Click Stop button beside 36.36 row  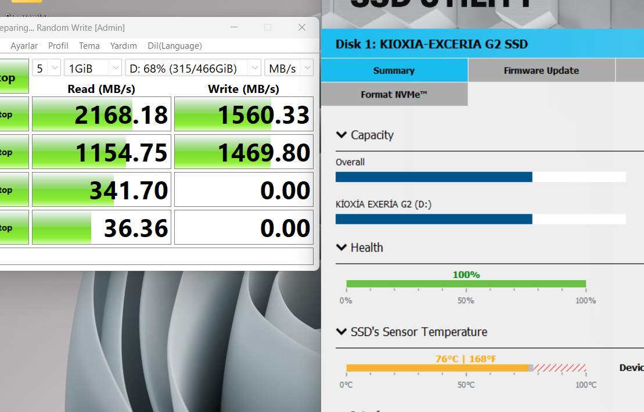tap(14, 227)
